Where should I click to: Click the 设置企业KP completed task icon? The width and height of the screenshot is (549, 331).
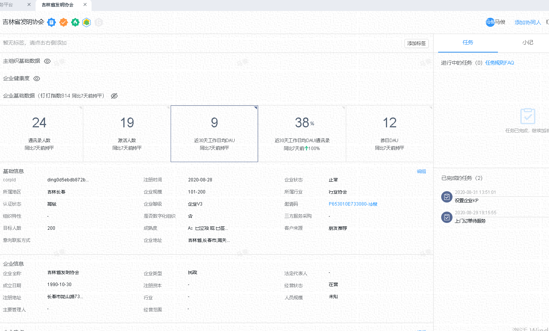coord(447,197)
